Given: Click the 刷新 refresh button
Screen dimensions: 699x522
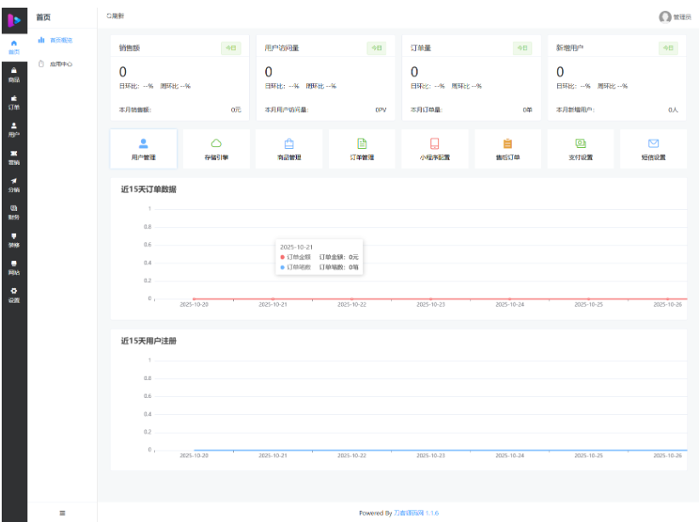Looking at the screenshot, I should click(116, 16).
